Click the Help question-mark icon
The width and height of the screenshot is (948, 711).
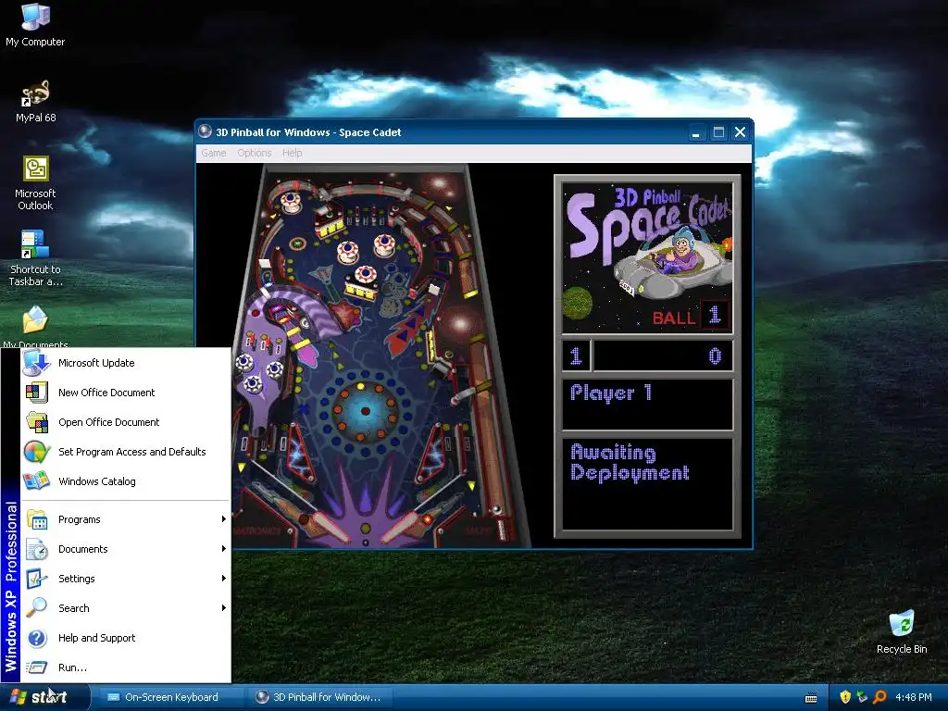[x=37, y=638]
